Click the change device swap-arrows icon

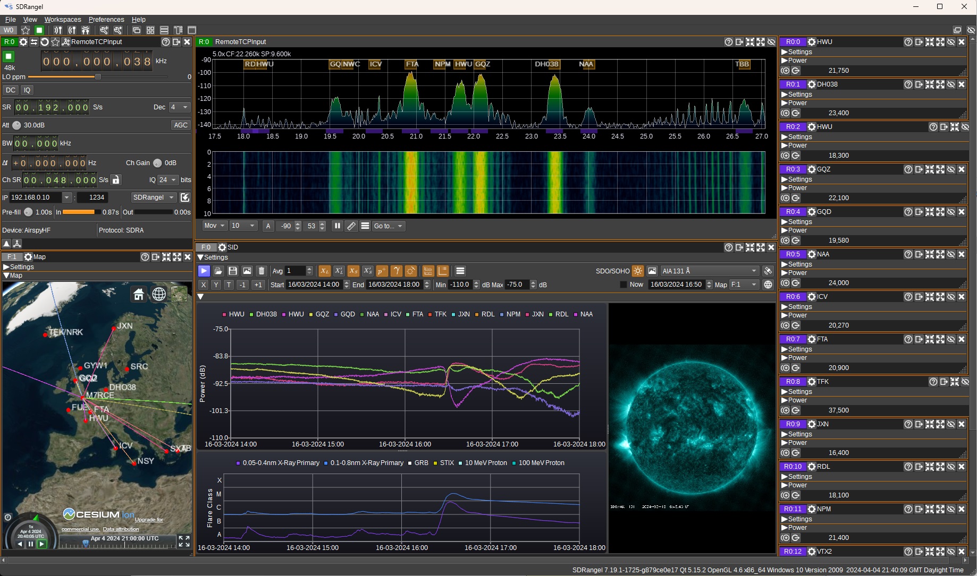[34, 42]
